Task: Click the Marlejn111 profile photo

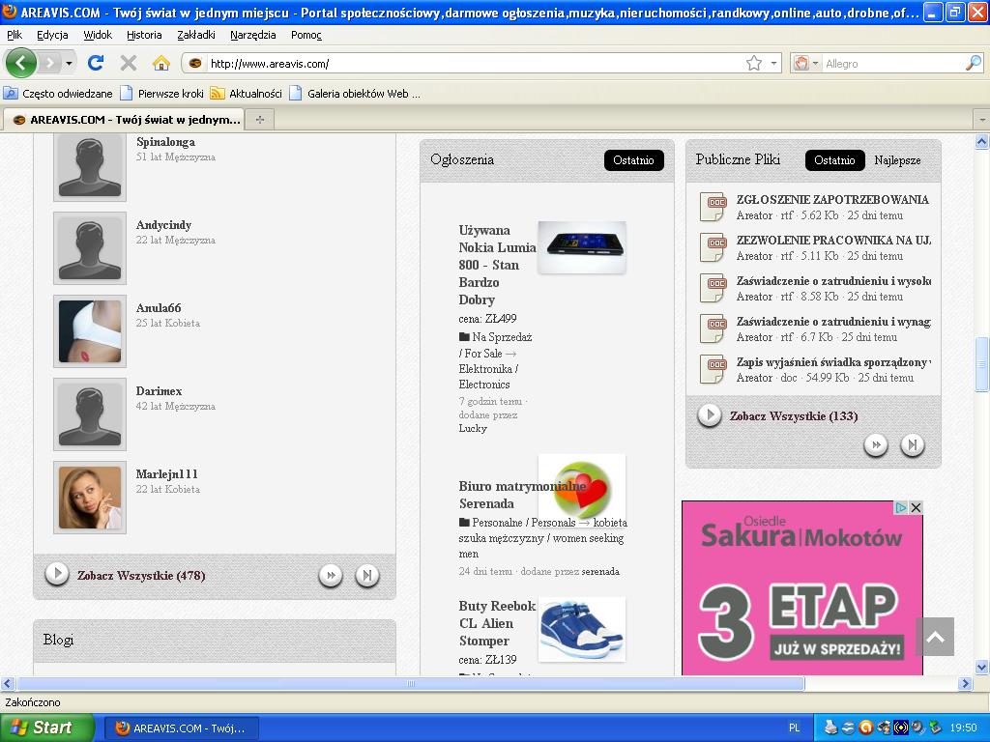Action: tap(90, 498)
